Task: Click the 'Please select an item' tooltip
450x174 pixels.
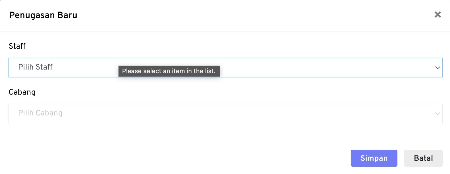Action: coord(169,71)
